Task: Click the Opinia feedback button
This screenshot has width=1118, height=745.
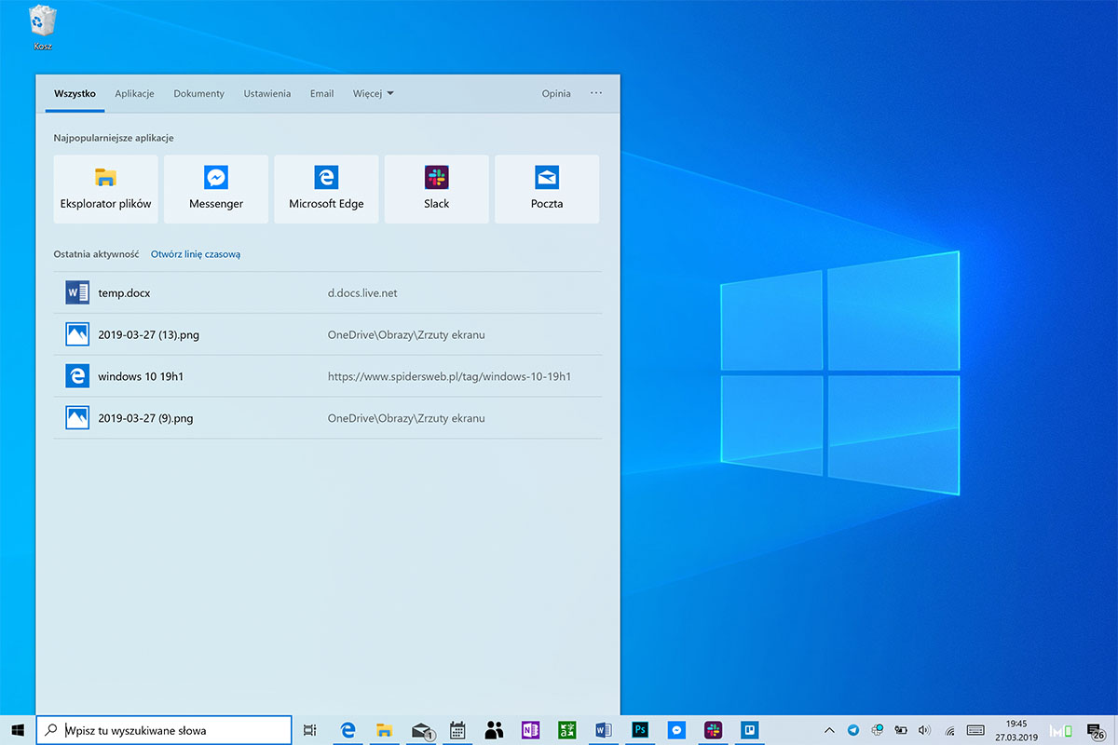Action: (556, 93)
